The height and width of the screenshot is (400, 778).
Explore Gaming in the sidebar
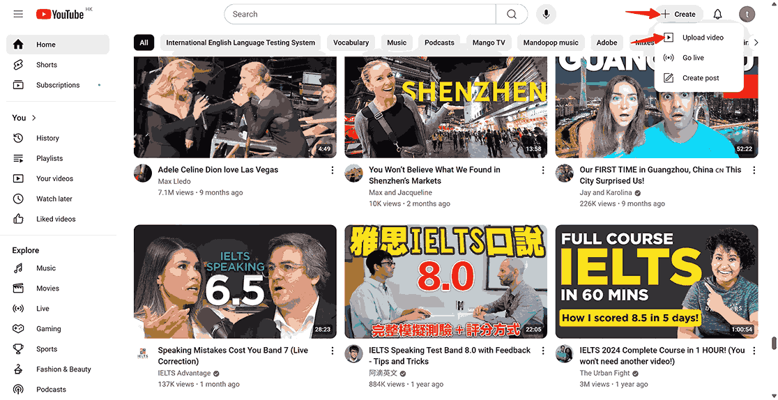(58, 329)
